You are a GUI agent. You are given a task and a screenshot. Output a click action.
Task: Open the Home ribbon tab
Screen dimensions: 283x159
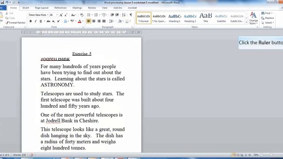pos(13,8)
